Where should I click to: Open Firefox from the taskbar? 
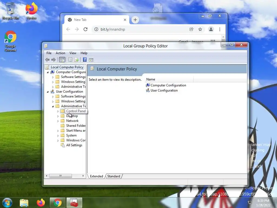41,203
